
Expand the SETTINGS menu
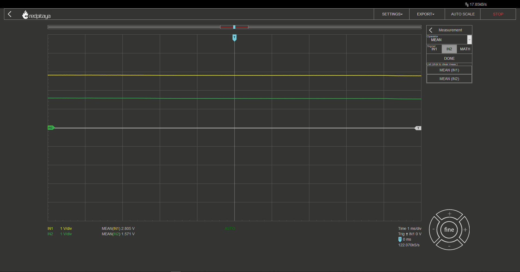coord(392,14)
